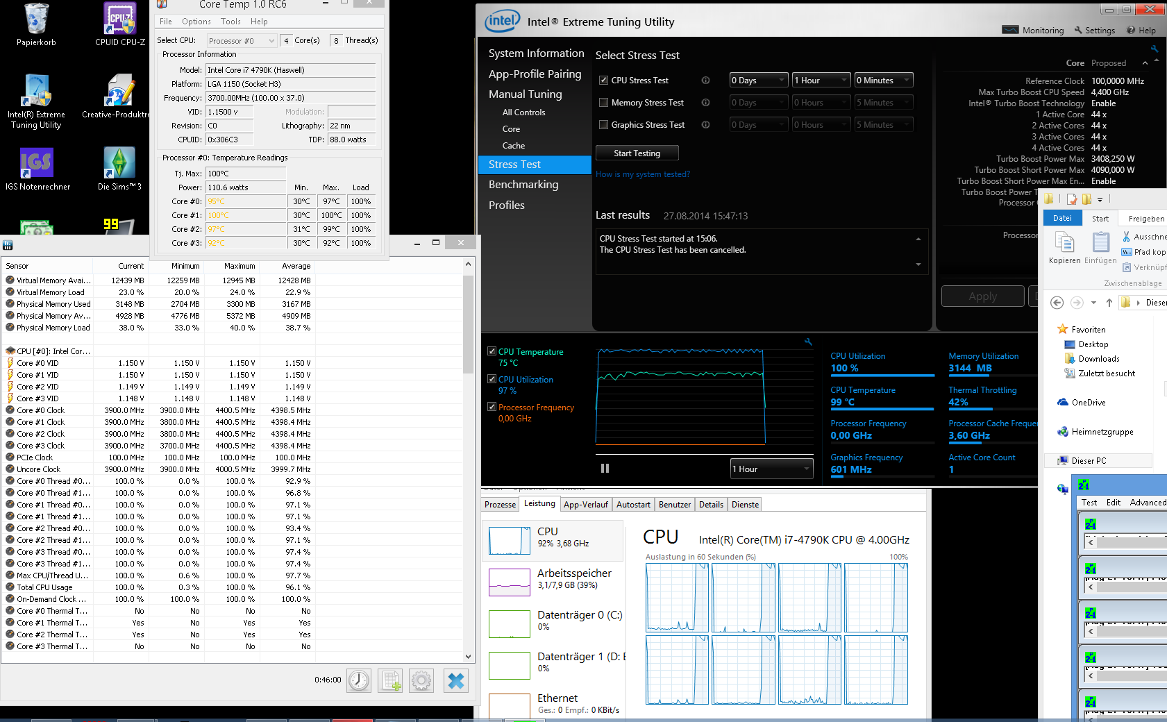The height and width of the screenshot is (722, 1167).
Task: Open the CPU stress test Minutes dropdown
Action: (884, 81)
